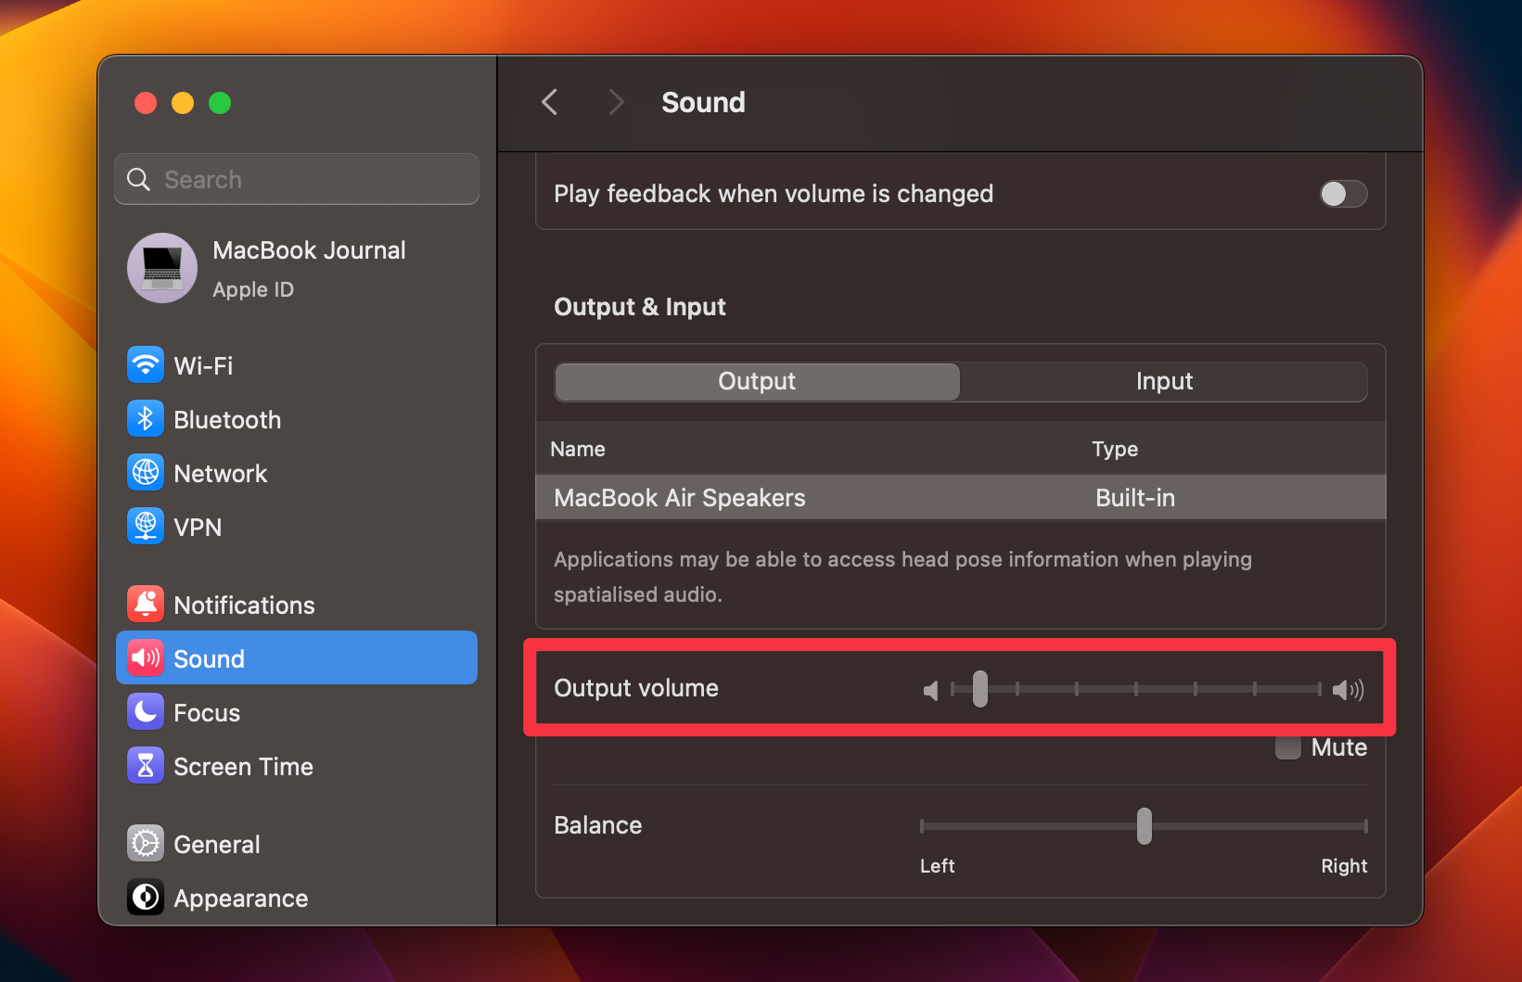Image resolution: width=1522 pixels, height=982 pixels.
Task: Enable play feedback when volume changes
Action: point(1343,194)
